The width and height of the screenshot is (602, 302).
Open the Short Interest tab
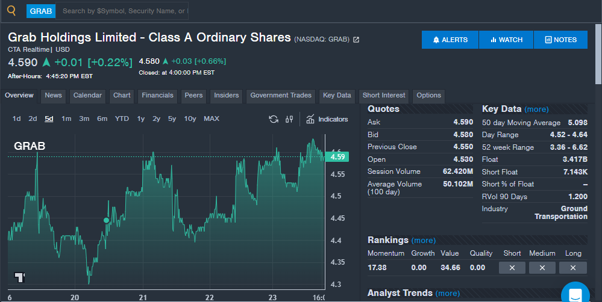click(384, 95)
